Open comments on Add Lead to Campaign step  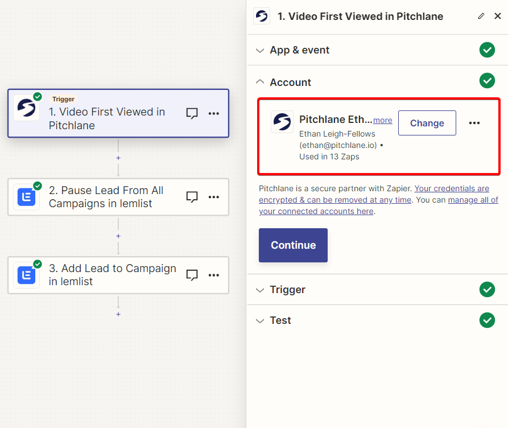192,275
